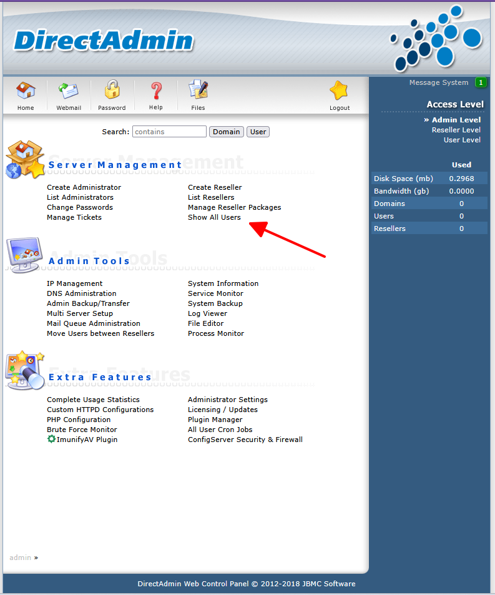
Task: Click the Domain search button
Action: [x=227, y=132]
